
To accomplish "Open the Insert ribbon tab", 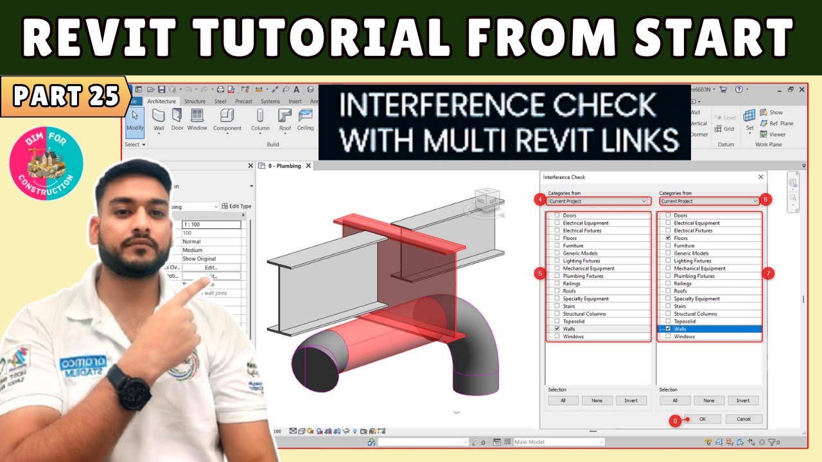I will point(295,101).
